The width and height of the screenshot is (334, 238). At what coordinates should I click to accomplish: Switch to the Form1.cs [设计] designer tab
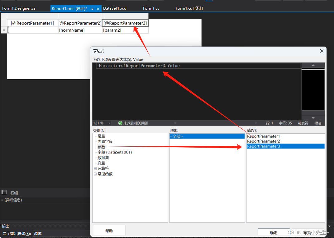click(189, 8)
